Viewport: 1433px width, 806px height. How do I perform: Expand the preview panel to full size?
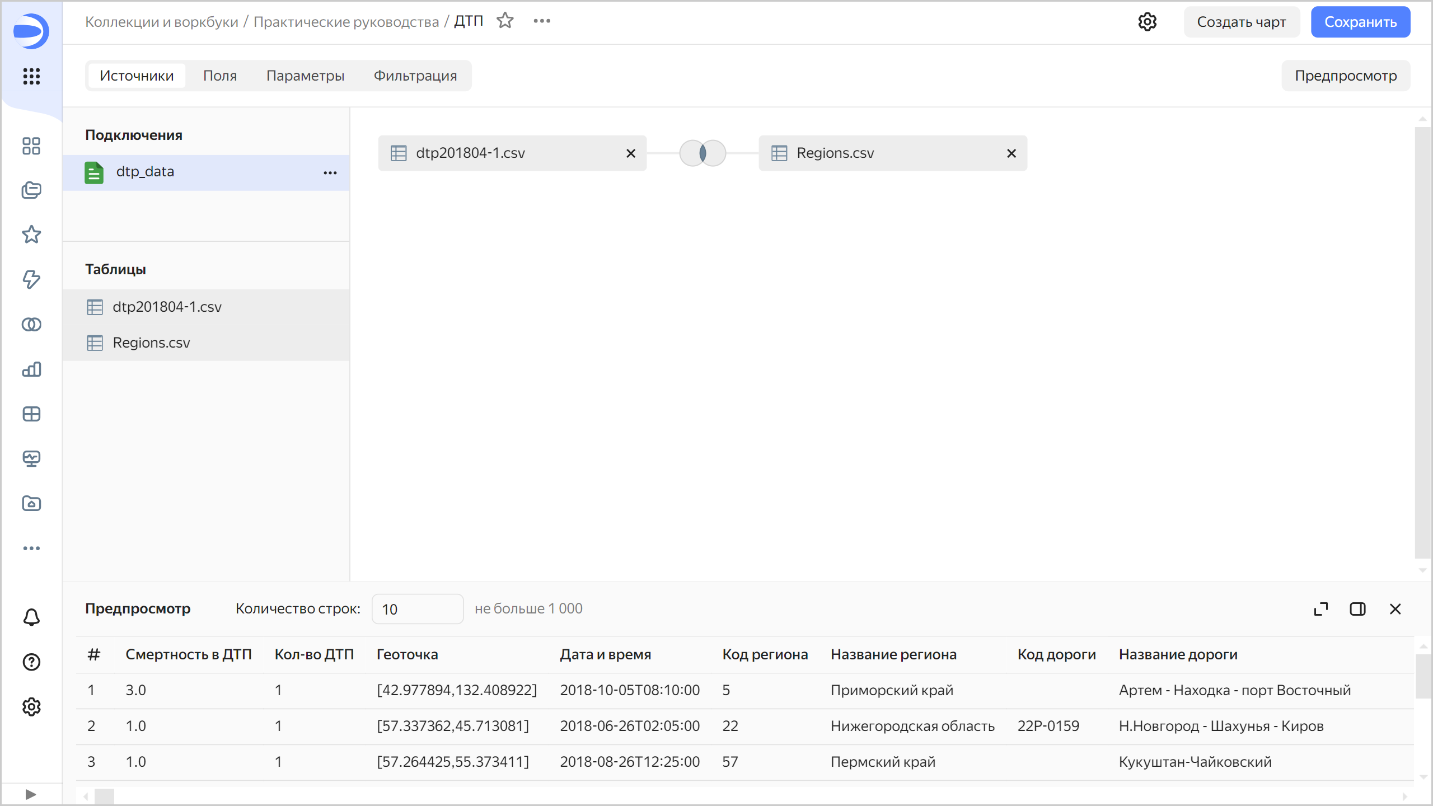coord(1320,609)
